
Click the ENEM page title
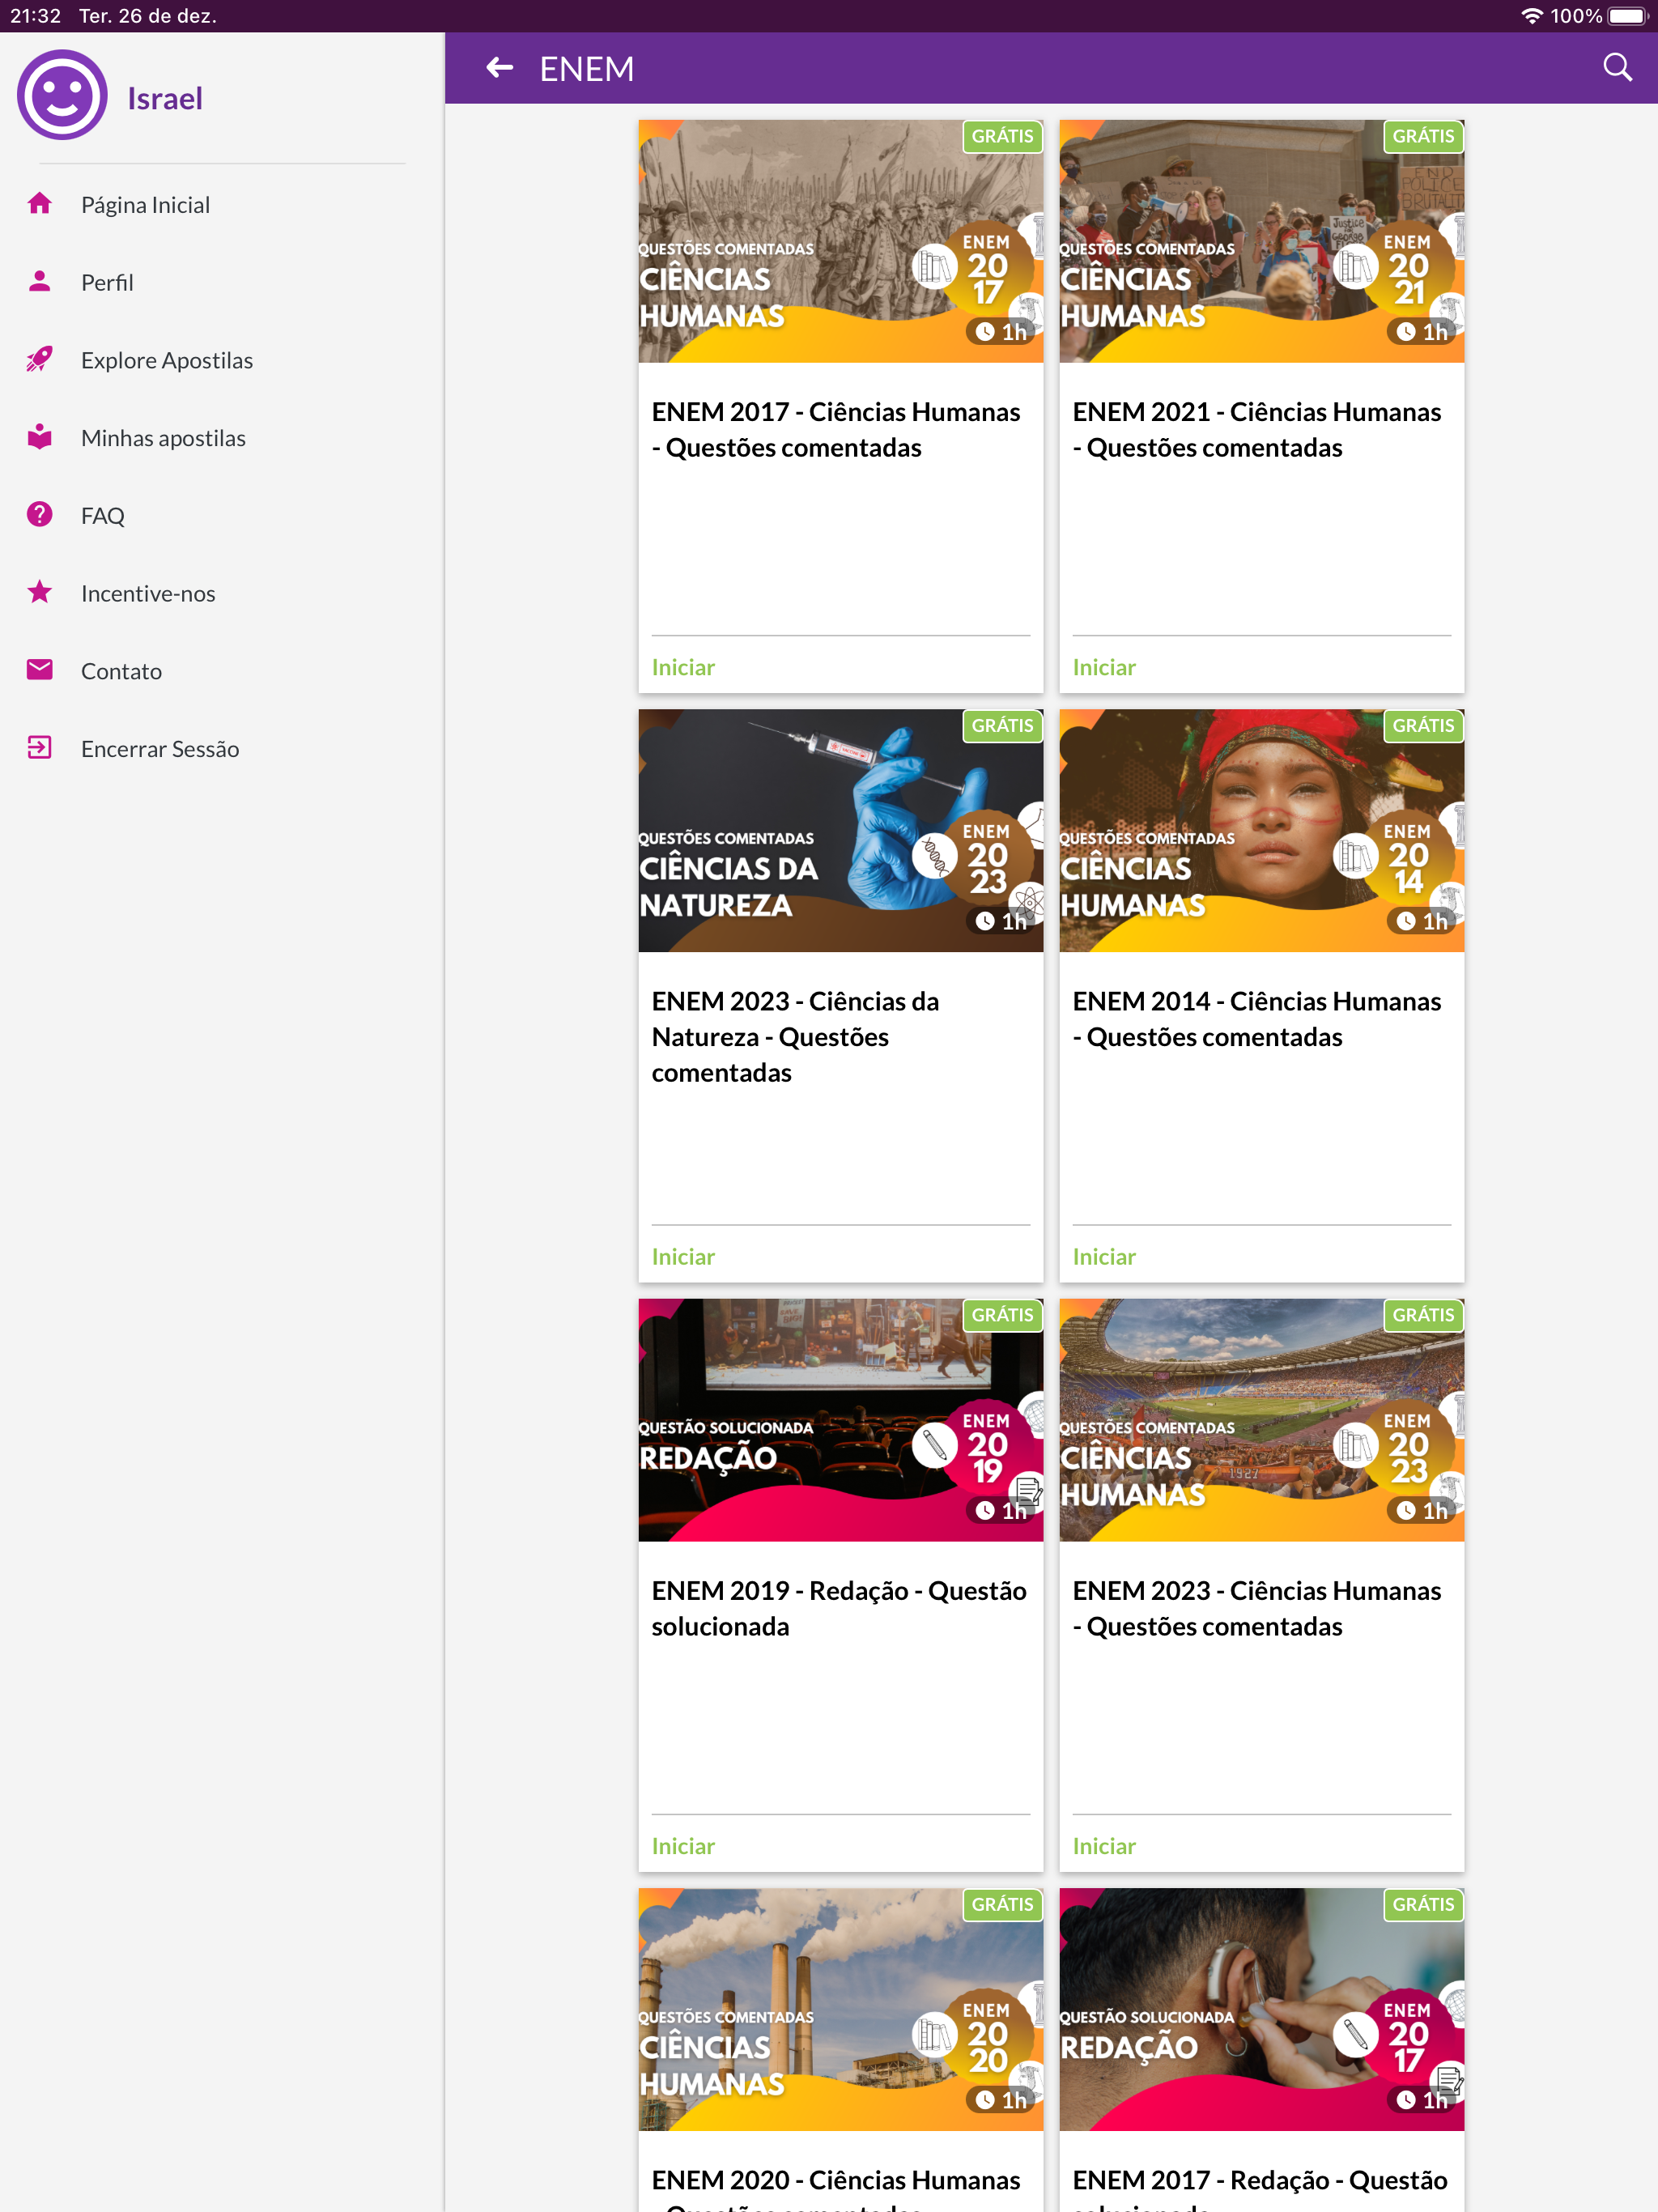pyautogui.click(x=587, y=68)
